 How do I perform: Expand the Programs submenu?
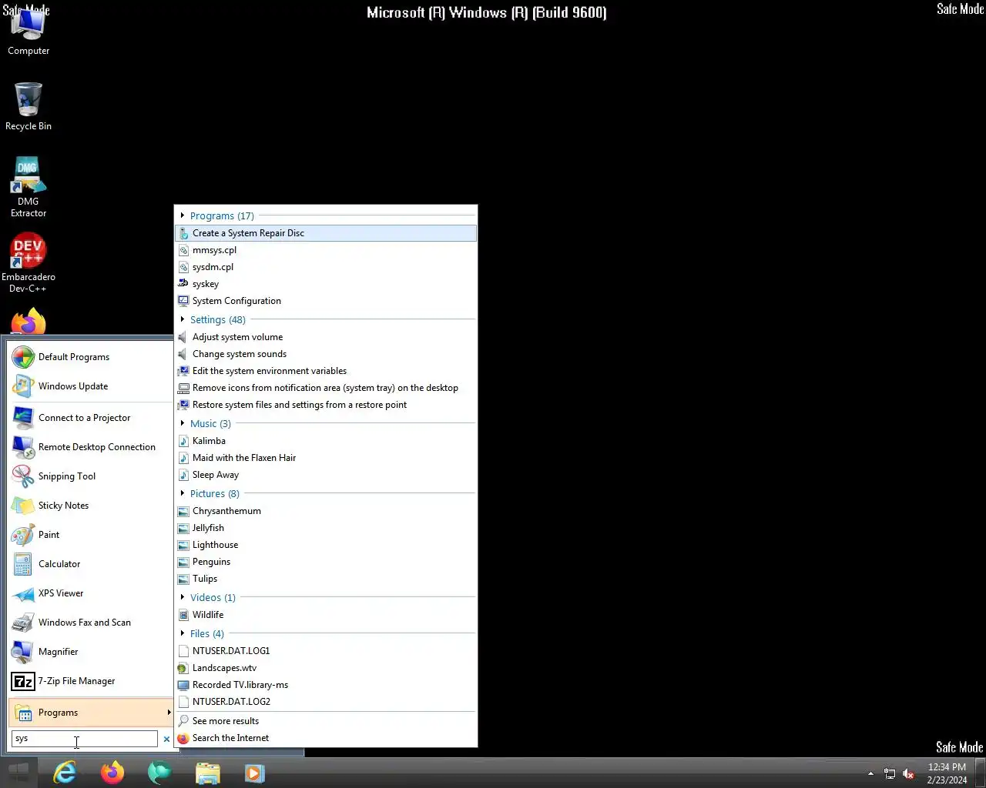[92, 713]
